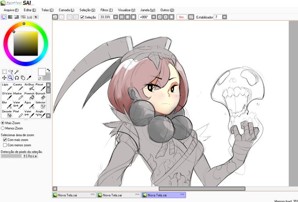Adjust the pixel detection ±18pix slider

[x=19, y=156]
